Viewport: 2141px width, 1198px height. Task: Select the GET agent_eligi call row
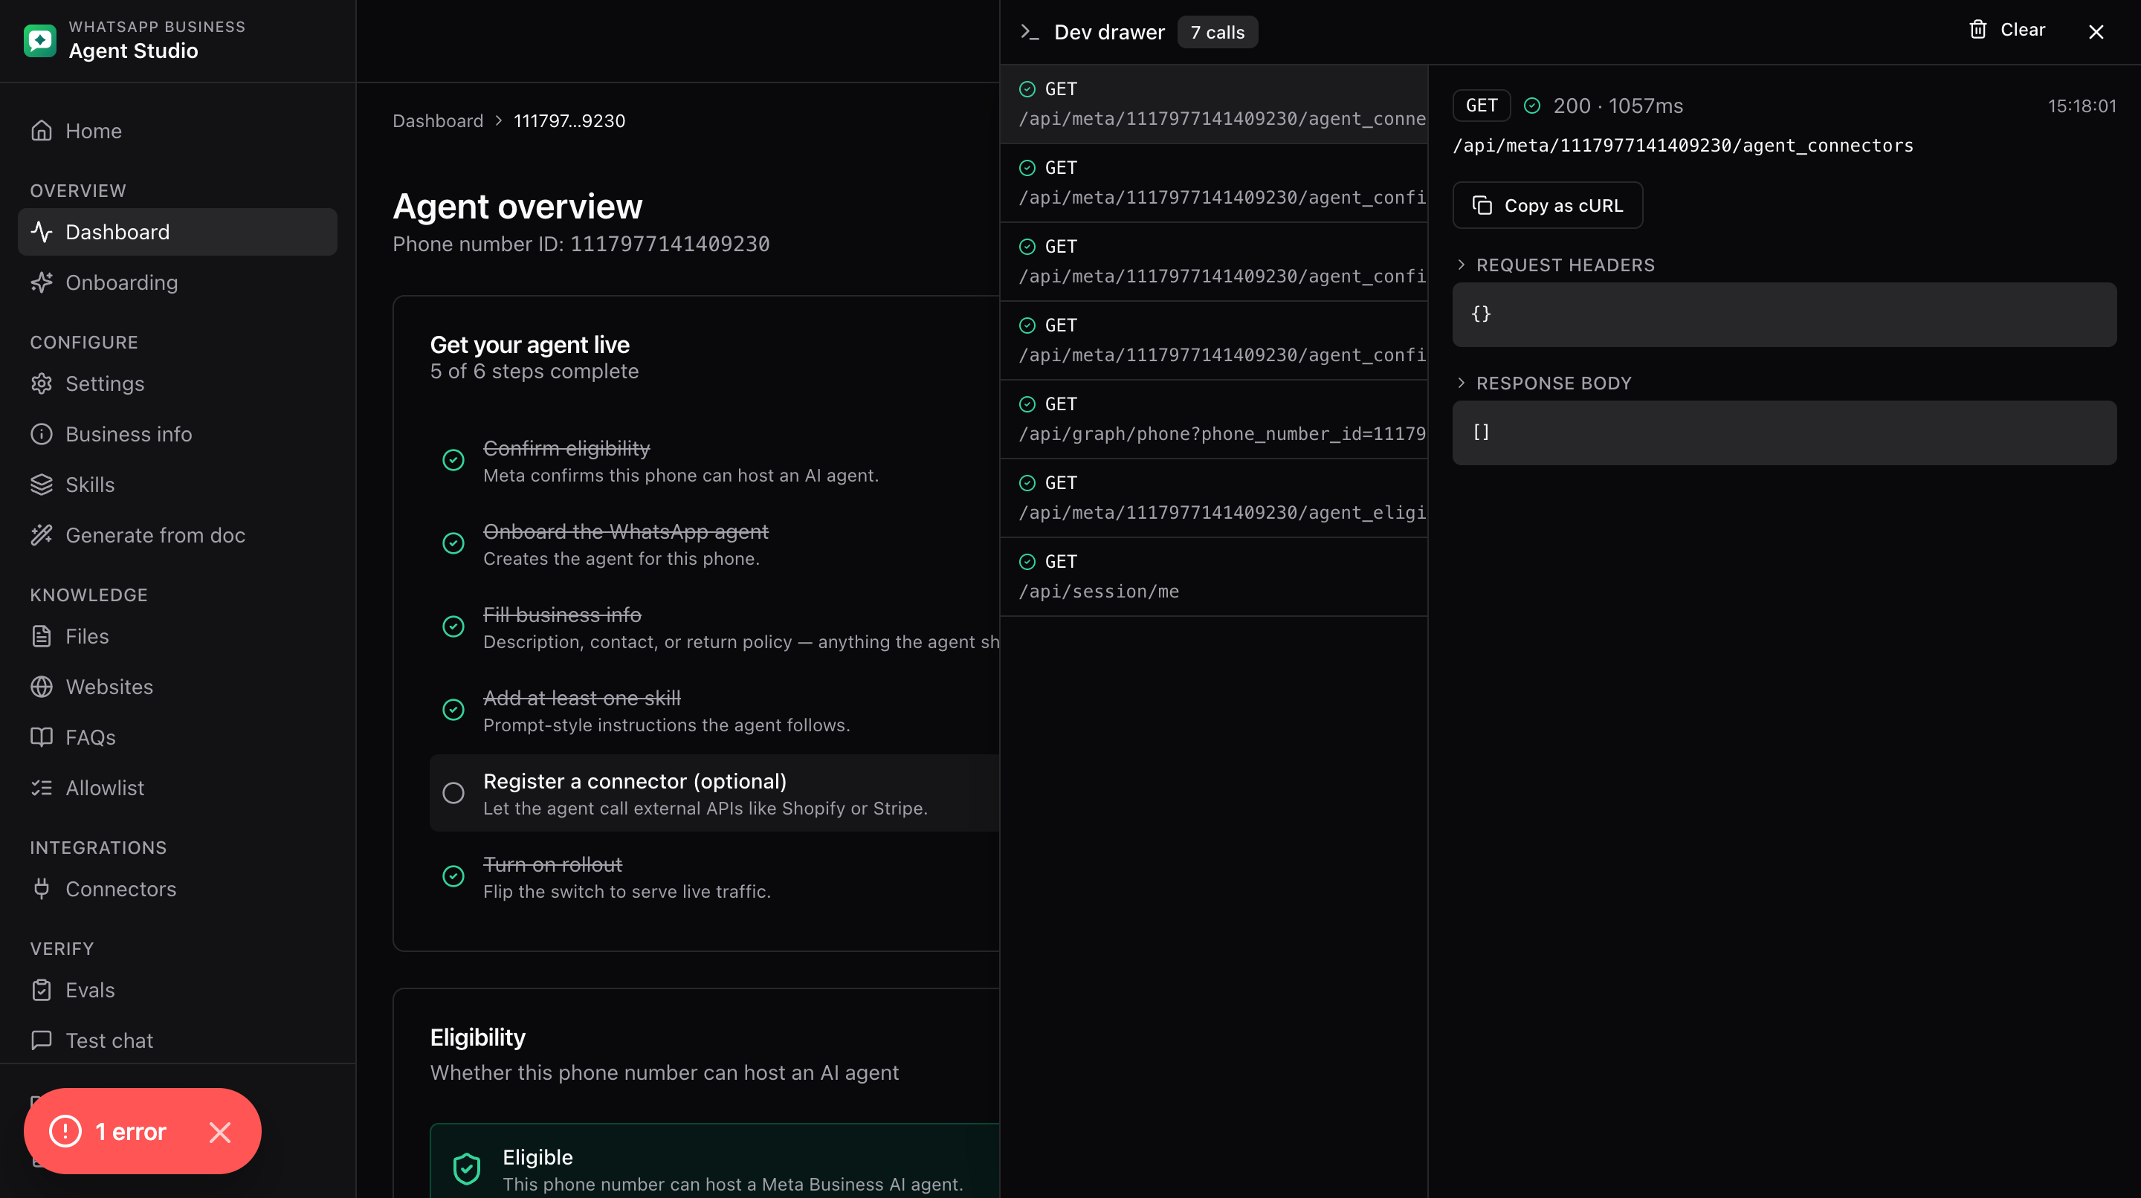coord(1214,498)
